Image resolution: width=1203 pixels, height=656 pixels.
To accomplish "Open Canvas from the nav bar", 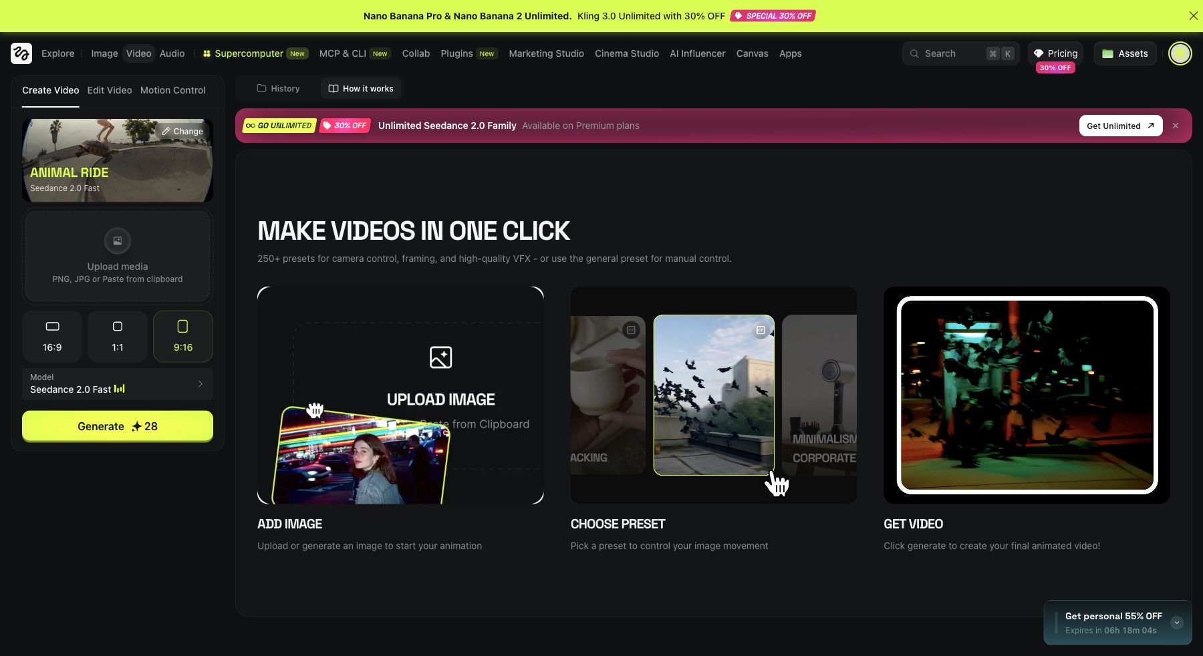I will coord(752,53).
